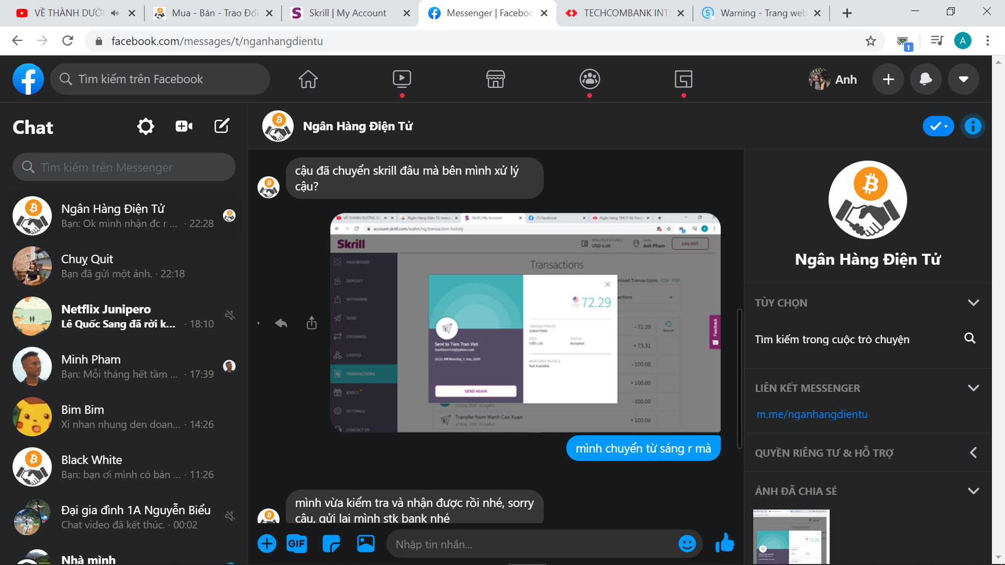Reply to the Skrill screenshot message
Image resolution: width=1005 pixels, height=565 pixels.
coord(281,323)
